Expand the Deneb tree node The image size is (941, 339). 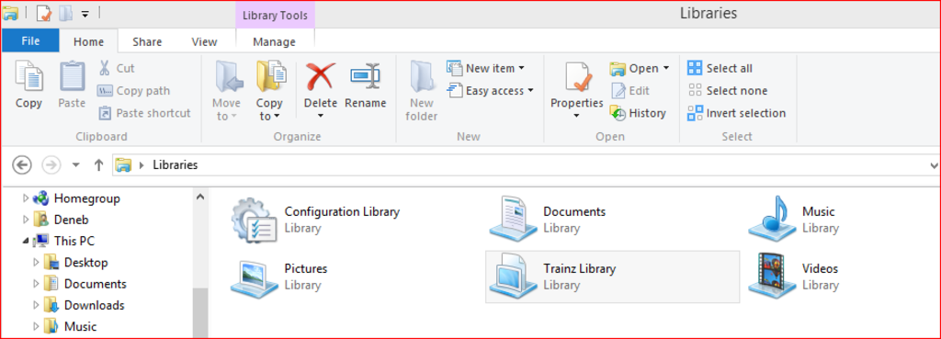[x=25, y=219]
